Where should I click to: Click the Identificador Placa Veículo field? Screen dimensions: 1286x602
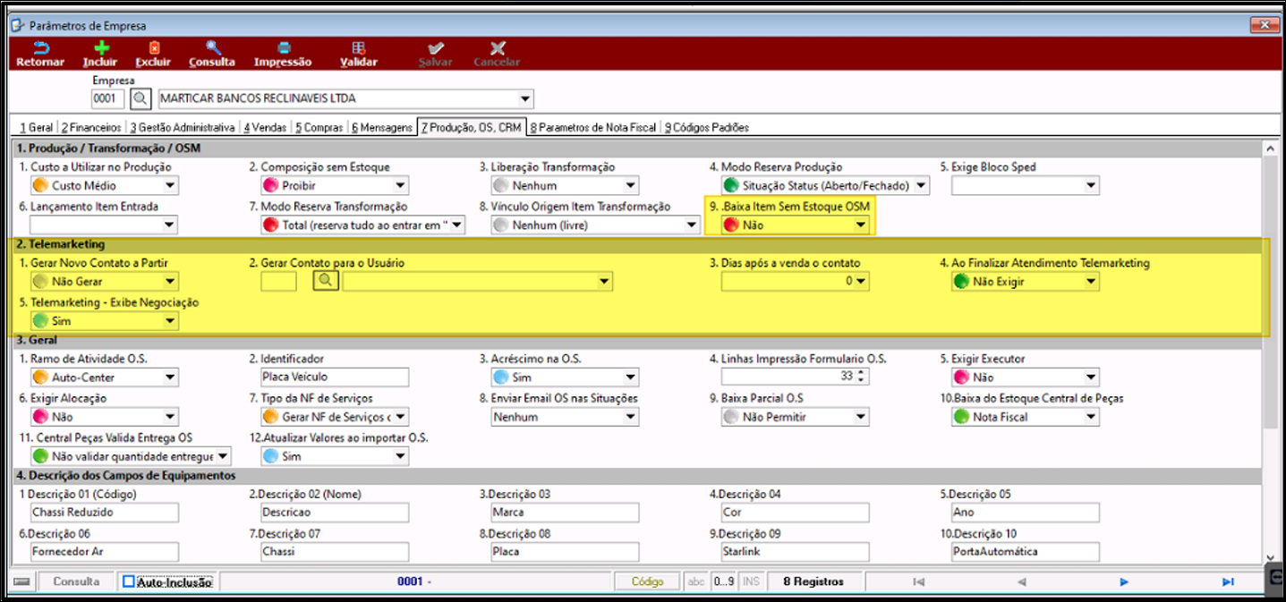tap(333, 377)
